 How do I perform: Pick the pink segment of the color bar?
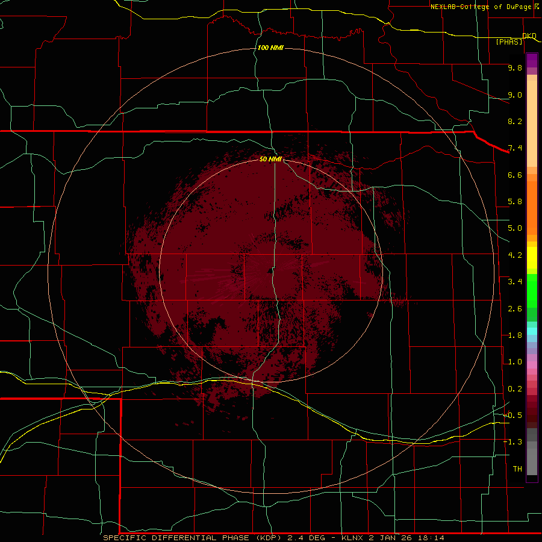[x=532, y=365]
